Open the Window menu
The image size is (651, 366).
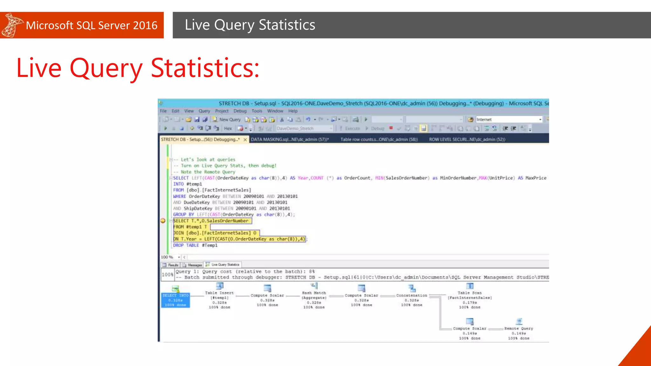(275, 111)
